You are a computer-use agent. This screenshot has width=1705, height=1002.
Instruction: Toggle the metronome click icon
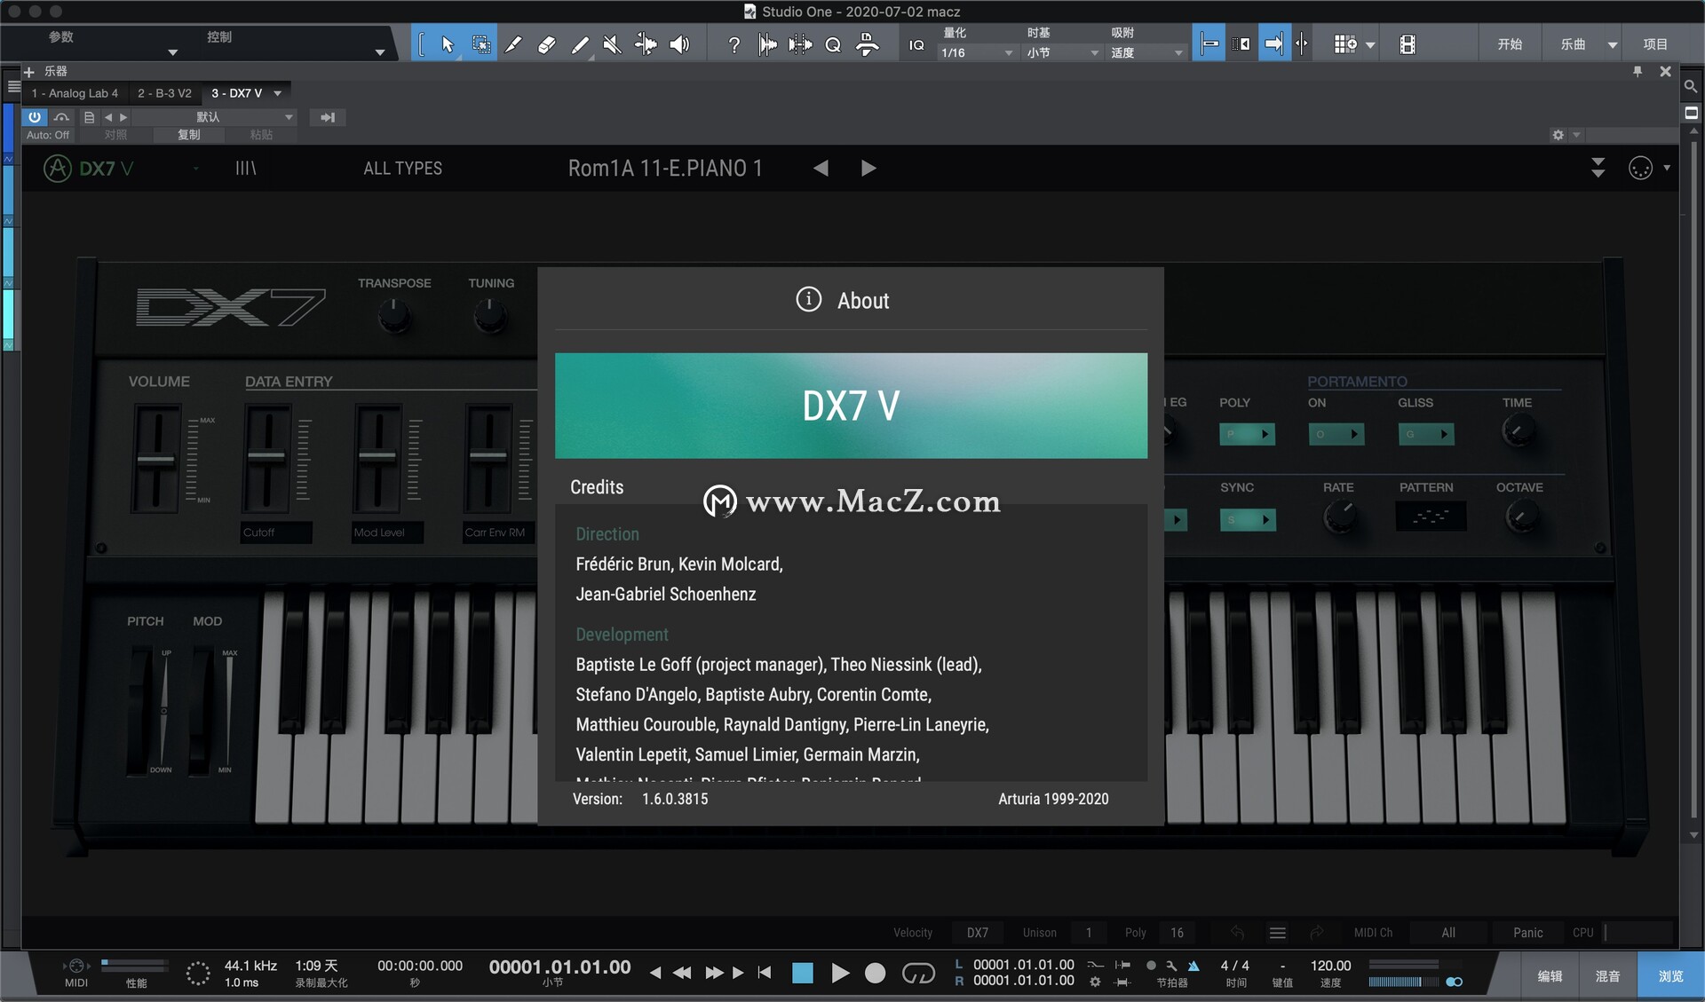click(1193, 966)
